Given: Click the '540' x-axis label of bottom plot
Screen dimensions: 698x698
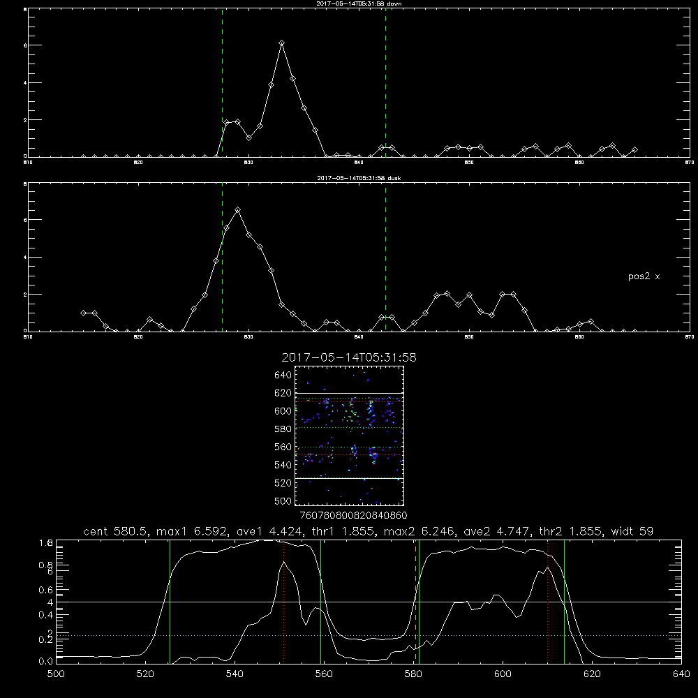Looking at the screenshot, I should (235, 674).
